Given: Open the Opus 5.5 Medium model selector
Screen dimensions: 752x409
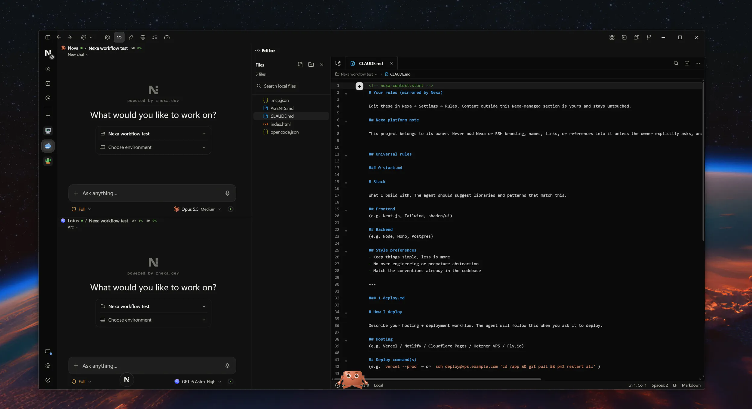Looking at the screenshot, I should (x=197, y=209).
